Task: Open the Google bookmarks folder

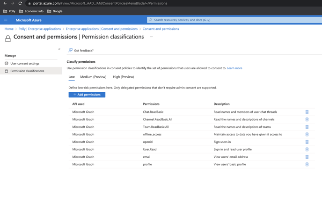Action: (55, 11)
